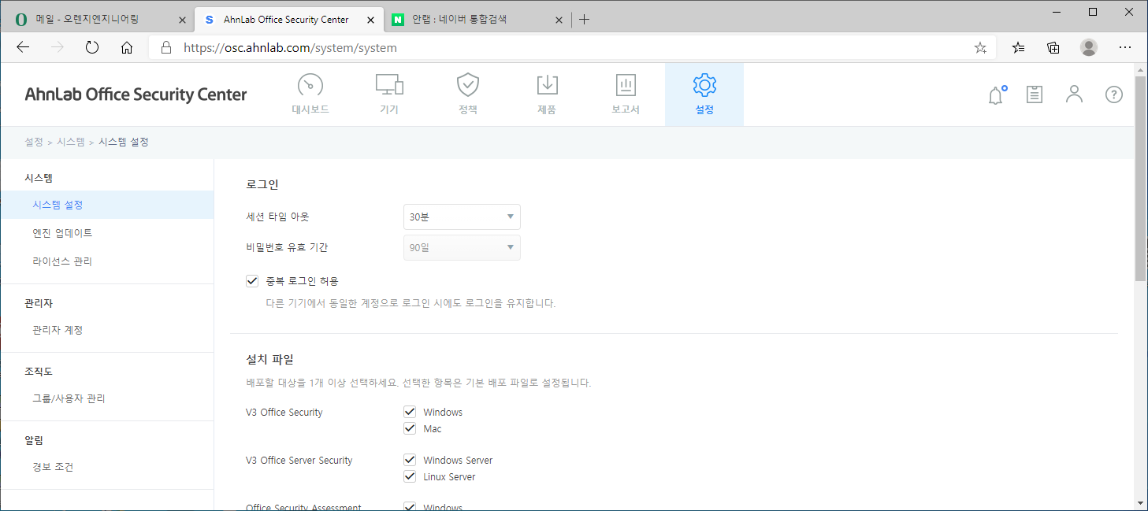Toggle the Windows Server checkbox
1148x511 pixels.
(410, 460)
